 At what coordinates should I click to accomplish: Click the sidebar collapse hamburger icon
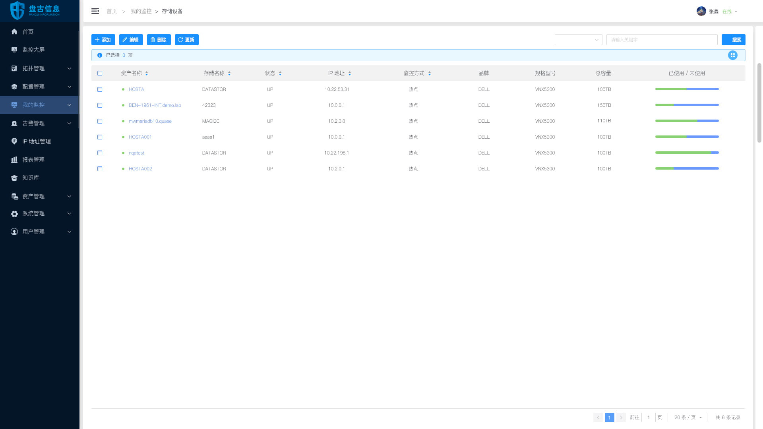pos(95,11)
